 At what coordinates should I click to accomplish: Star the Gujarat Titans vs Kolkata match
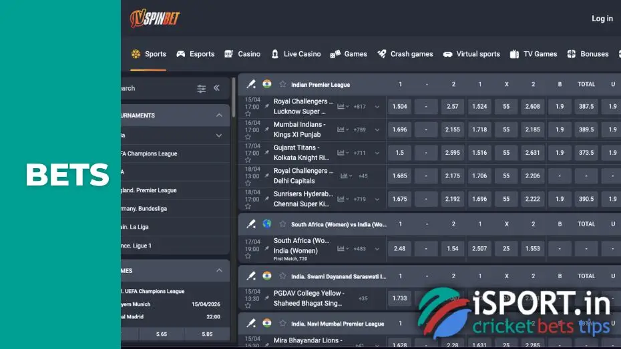coord(248,160)
